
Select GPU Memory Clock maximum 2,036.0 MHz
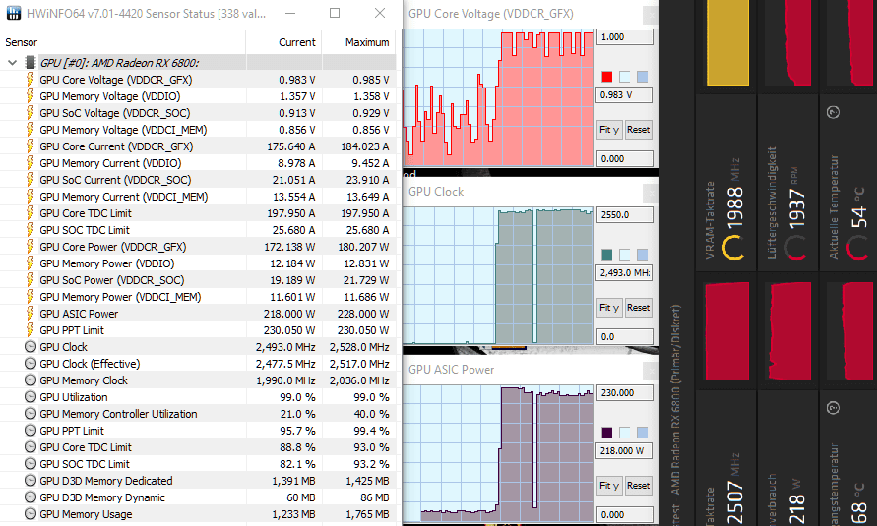click(359, 380)
